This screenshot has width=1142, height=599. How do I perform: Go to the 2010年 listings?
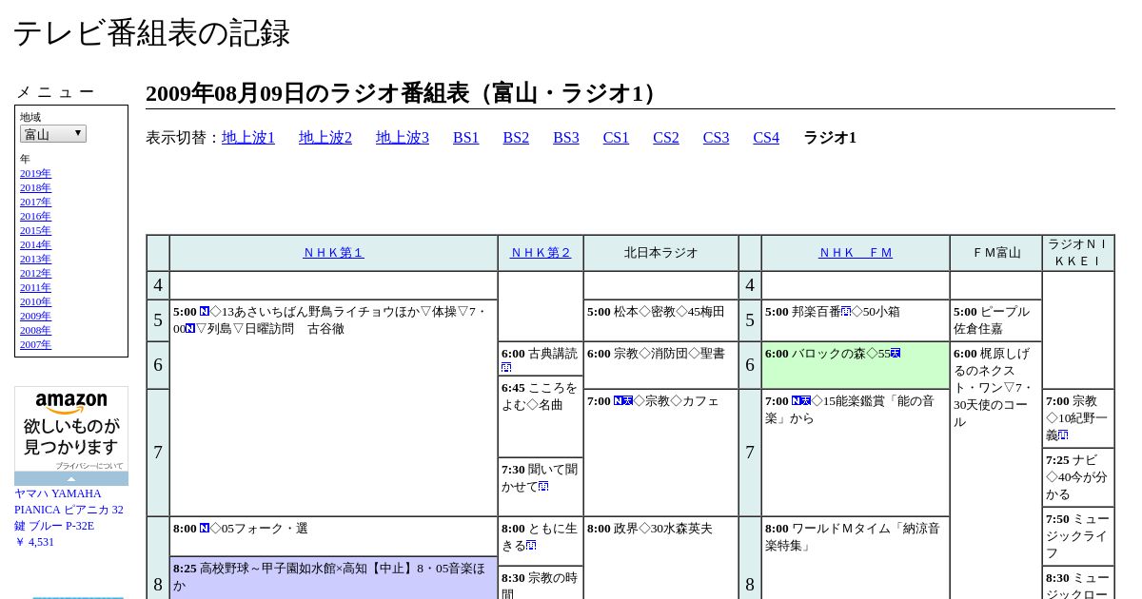pos(35,301)
